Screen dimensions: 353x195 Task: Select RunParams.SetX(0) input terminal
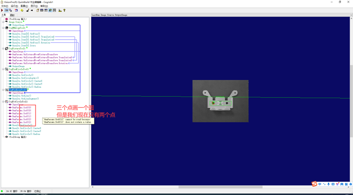[x=22, y=108]
